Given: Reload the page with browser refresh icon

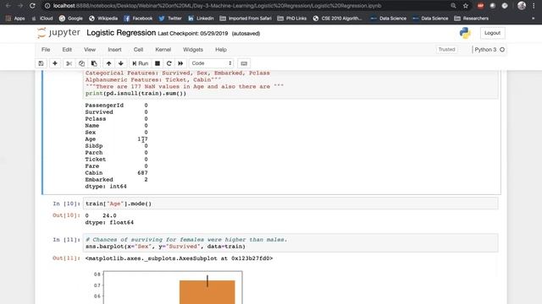Looking at the screenshot, I should 32,6.
